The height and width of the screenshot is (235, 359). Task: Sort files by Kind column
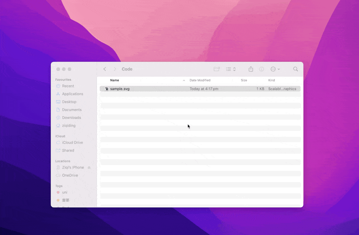(x=271, y=80)
